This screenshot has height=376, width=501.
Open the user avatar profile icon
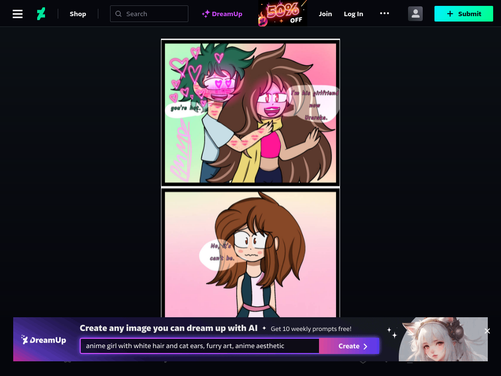click(x=415, y=14)
